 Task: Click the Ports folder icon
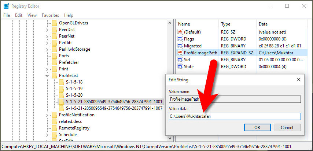[54, 56]
